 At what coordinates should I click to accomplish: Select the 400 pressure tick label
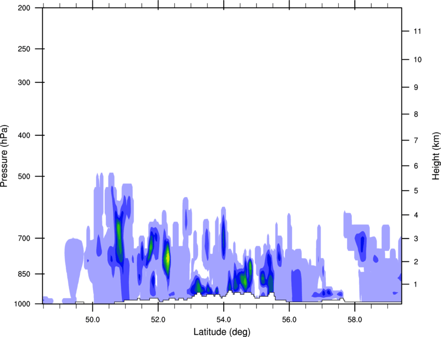[24, 135]
